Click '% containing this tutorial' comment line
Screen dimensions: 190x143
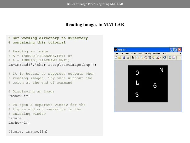pyautogui.click(x=37, y=42)
